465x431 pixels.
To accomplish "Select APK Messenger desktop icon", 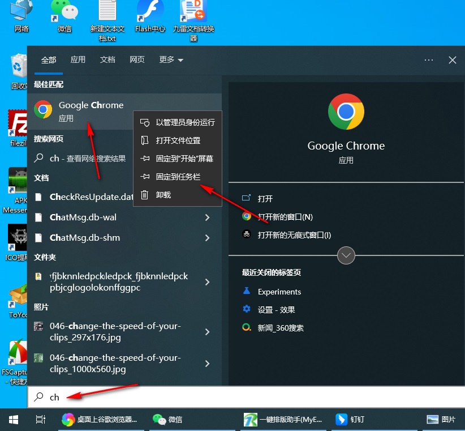I will point(15,190).
